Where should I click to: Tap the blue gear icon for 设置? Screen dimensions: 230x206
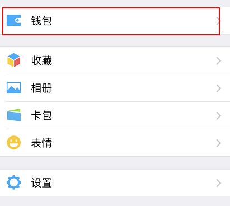[14, 182]
